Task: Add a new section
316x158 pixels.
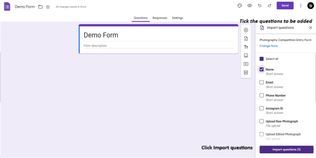Action: tap(246, 72)
